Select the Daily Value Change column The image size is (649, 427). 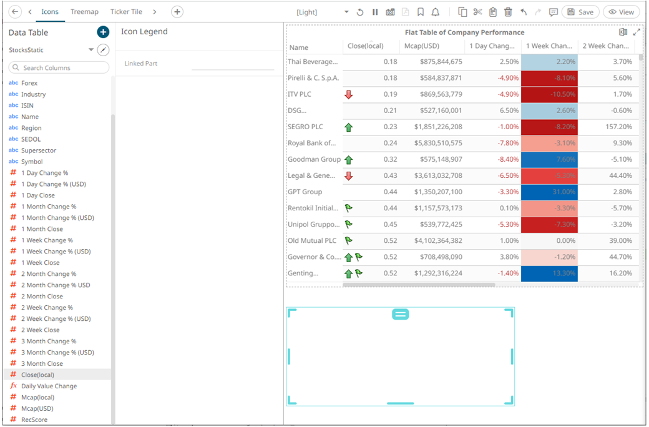(x=49, y=386)
